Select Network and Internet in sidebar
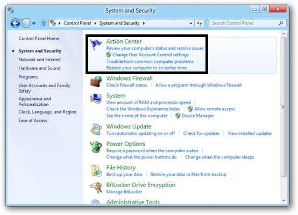The image size is (298, 215). click(39, 60)
